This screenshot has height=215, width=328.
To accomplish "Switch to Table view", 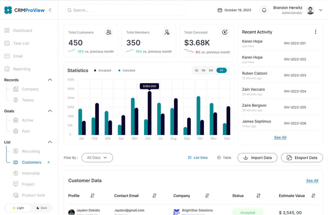I will pos(224,158).
